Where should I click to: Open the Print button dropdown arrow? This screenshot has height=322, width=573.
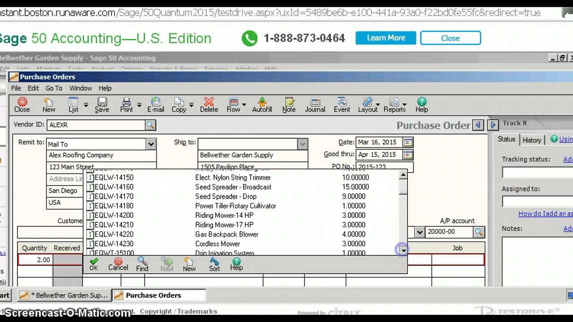tap(139, 105)
